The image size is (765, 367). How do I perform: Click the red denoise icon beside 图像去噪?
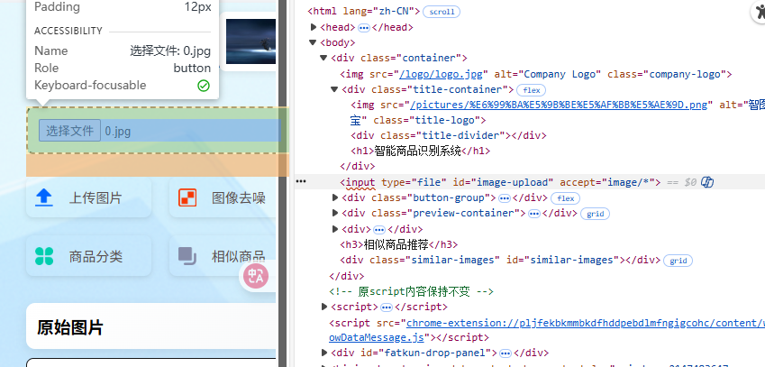tap(187, 197)
